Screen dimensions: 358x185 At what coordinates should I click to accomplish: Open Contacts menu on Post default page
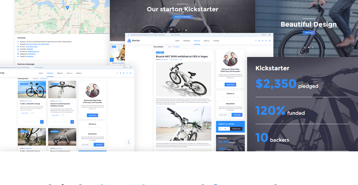pyautogui.click(x=216, y=41)
